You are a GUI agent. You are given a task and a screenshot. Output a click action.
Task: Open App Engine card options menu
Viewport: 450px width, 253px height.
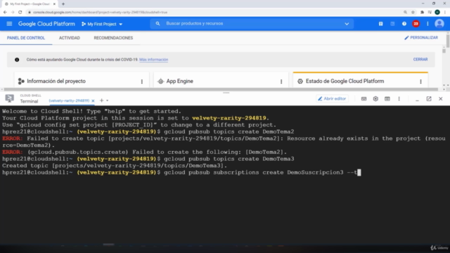(x=281, y=82)
